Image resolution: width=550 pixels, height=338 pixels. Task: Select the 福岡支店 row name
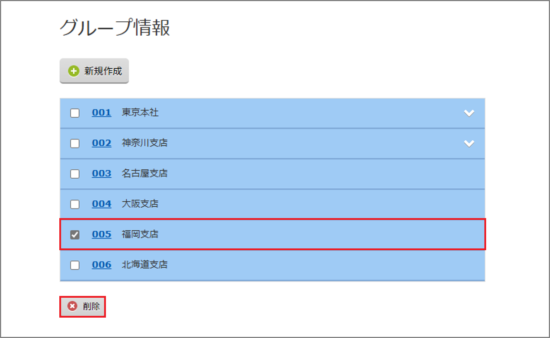(x=140, y=234)
